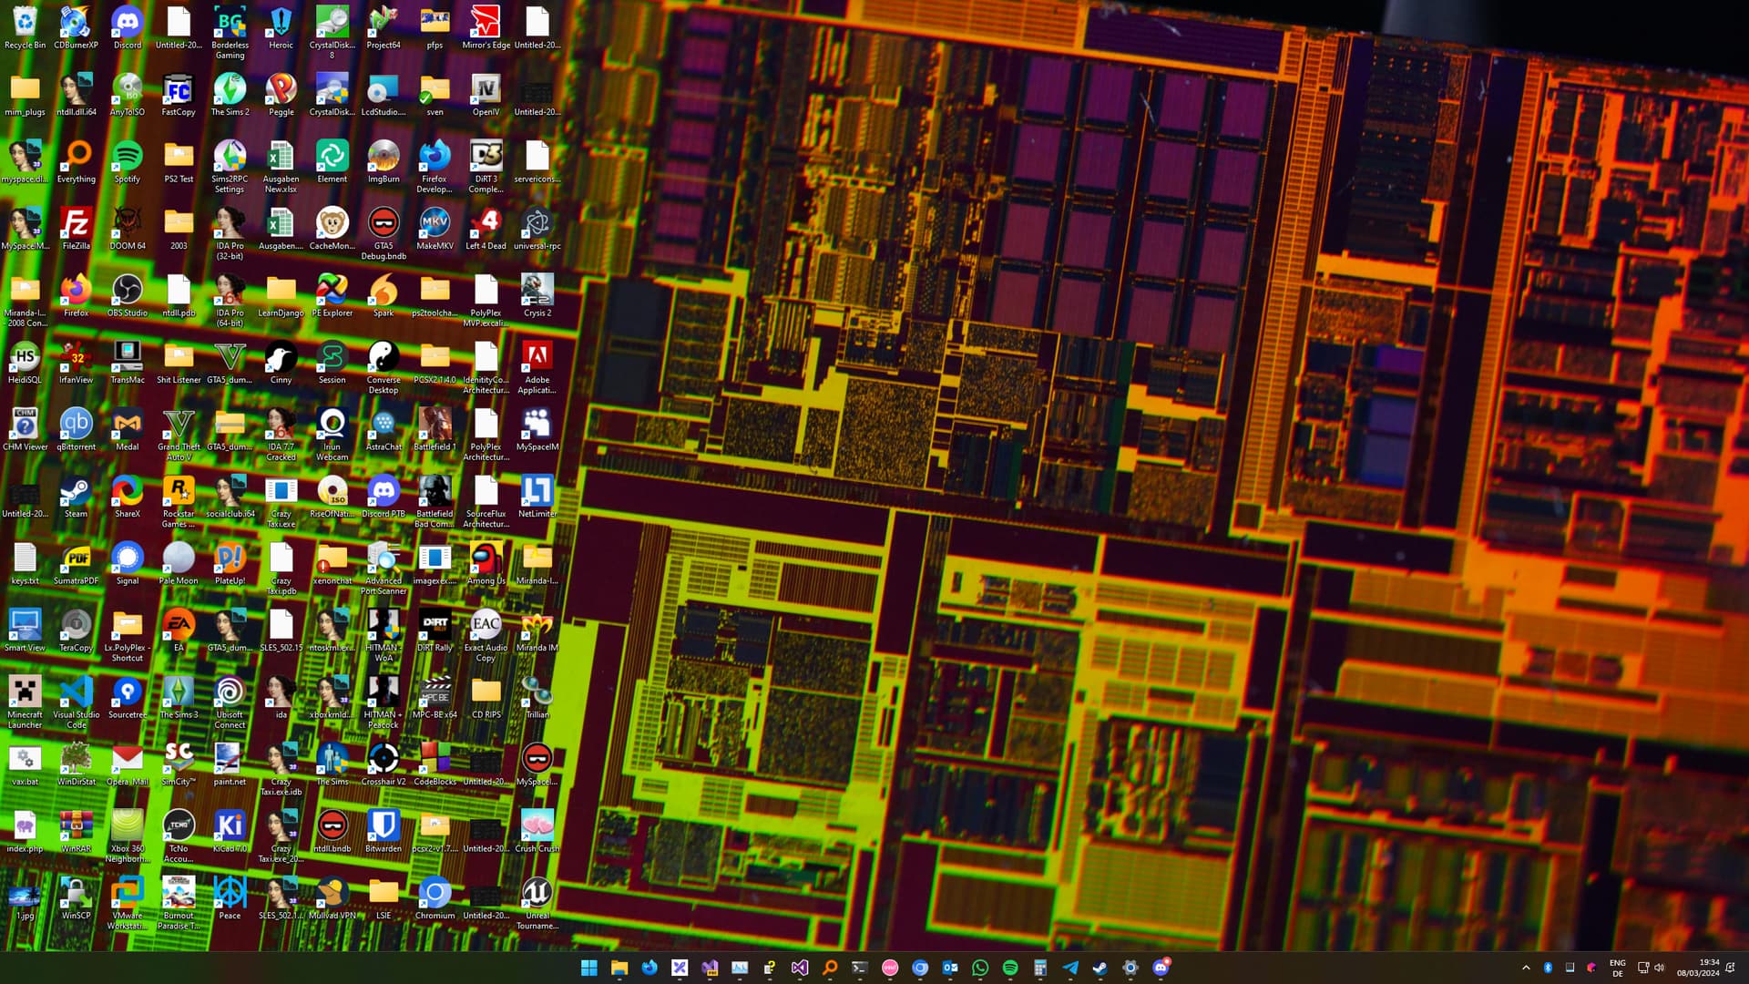Click the Heroic launcher desktop icon
This screenshot has height=984, width=1749.
tap(281, 28)
